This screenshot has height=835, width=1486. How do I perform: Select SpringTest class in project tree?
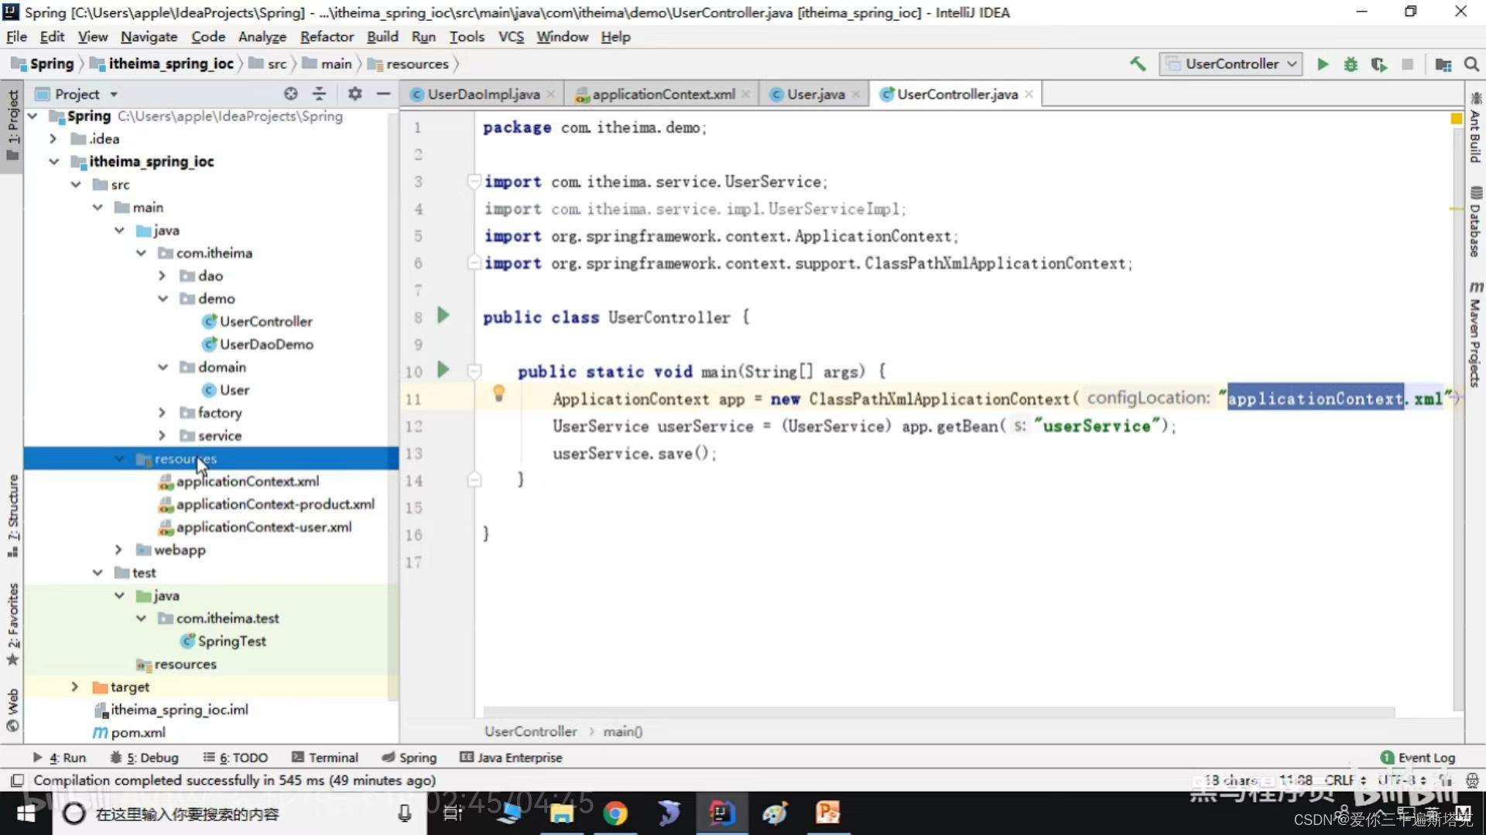click(x=223, y=642)
